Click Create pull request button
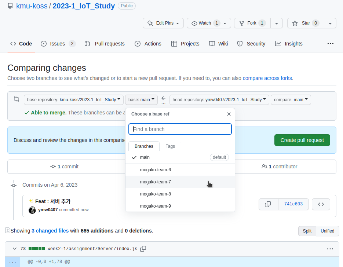This screenshot has width=343, height=267. click(302, 140)
